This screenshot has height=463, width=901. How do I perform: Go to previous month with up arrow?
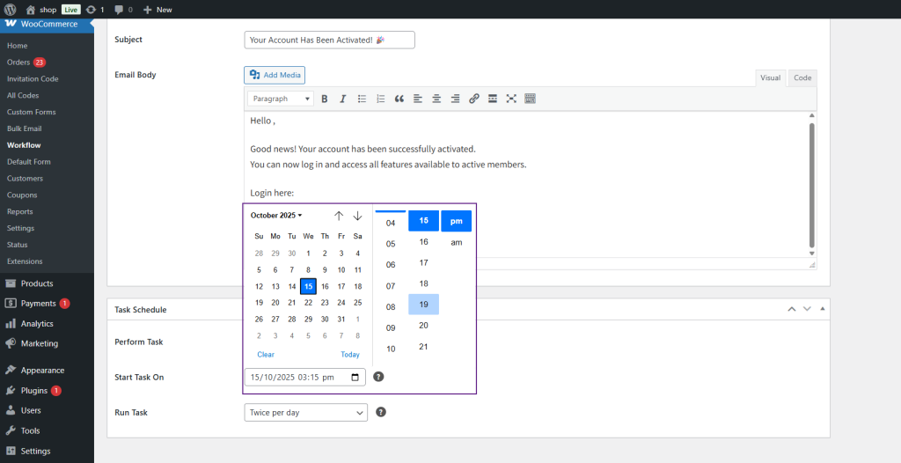click(x=339, y=216)
